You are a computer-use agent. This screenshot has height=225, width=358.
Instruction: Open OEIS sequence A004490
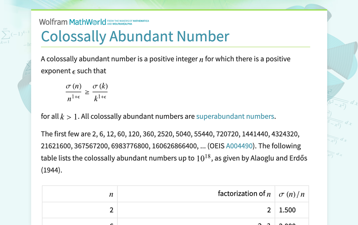pyautogui.click(x=240, y=146)
